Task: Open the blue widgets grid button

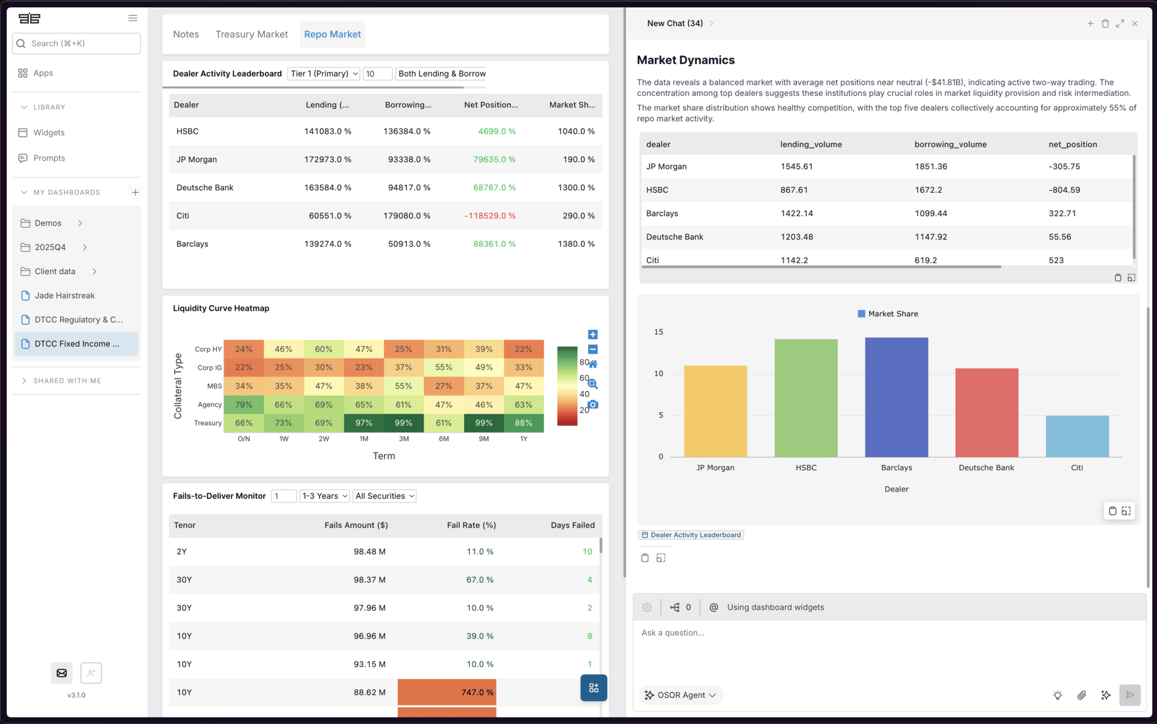Action: tap(594, 687)
